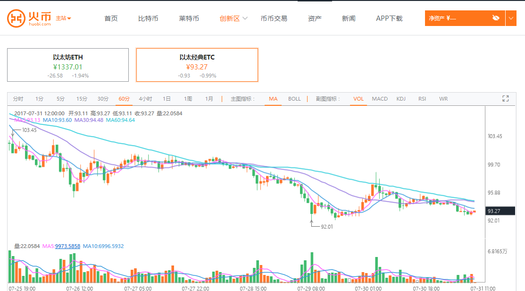The height and width of the screenshot is (291, 525).
Task: Select the 以太坊ETH price card
Action: pyautogui.click(x=68, y=65)
